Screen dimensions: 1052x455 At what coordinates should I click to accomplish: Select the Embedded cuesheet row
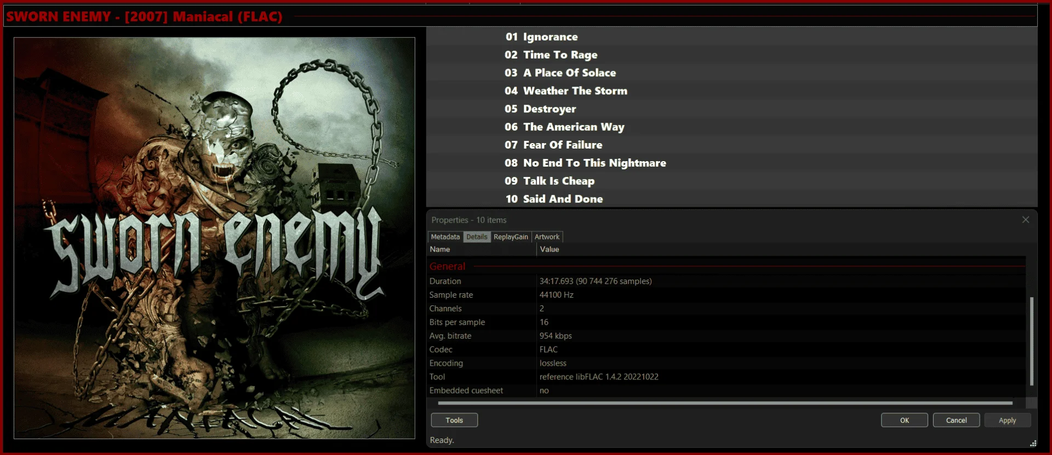727,391
